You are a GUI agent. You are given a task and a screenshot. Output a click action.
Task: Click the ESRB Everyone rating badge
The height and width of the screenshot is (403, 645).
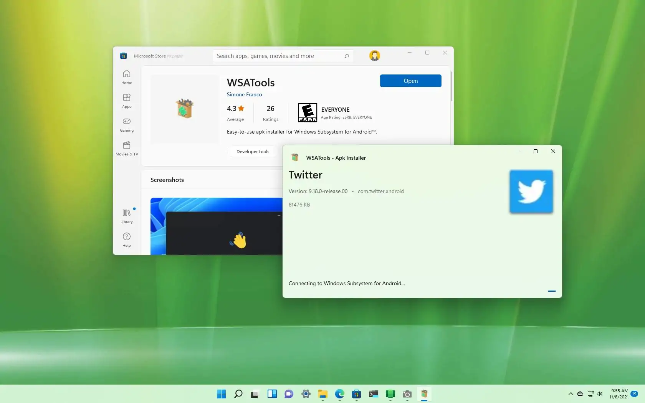pyautogui.click(x=308, y=112)
